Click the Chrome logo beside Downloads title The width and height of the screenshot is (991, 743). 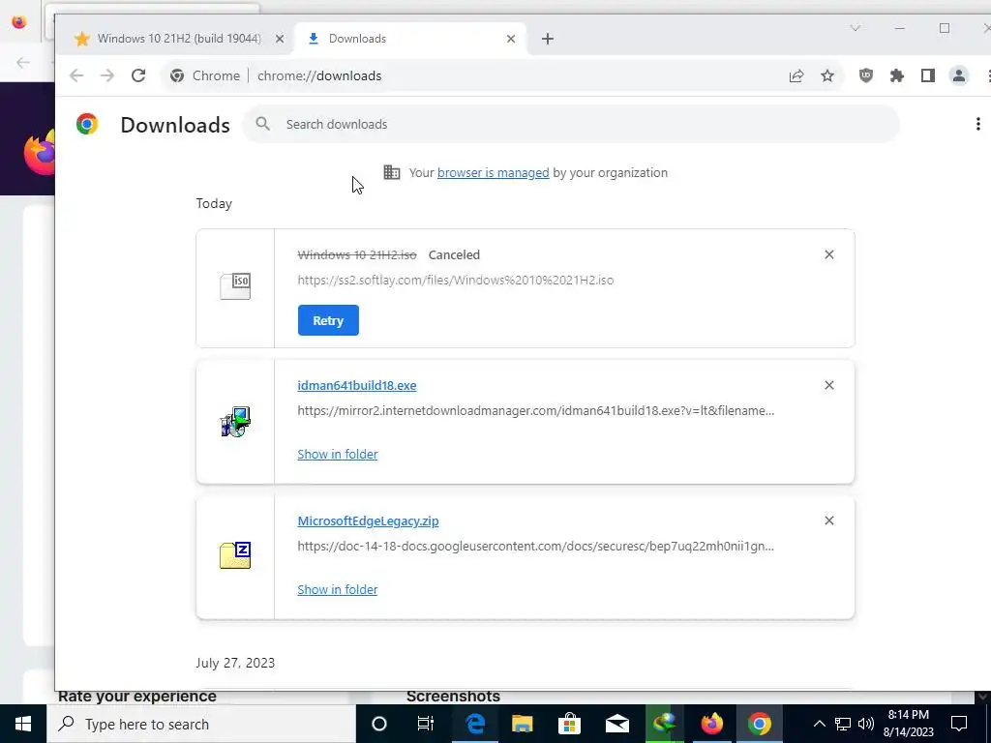pyautogui.click(x=87, y=124)
